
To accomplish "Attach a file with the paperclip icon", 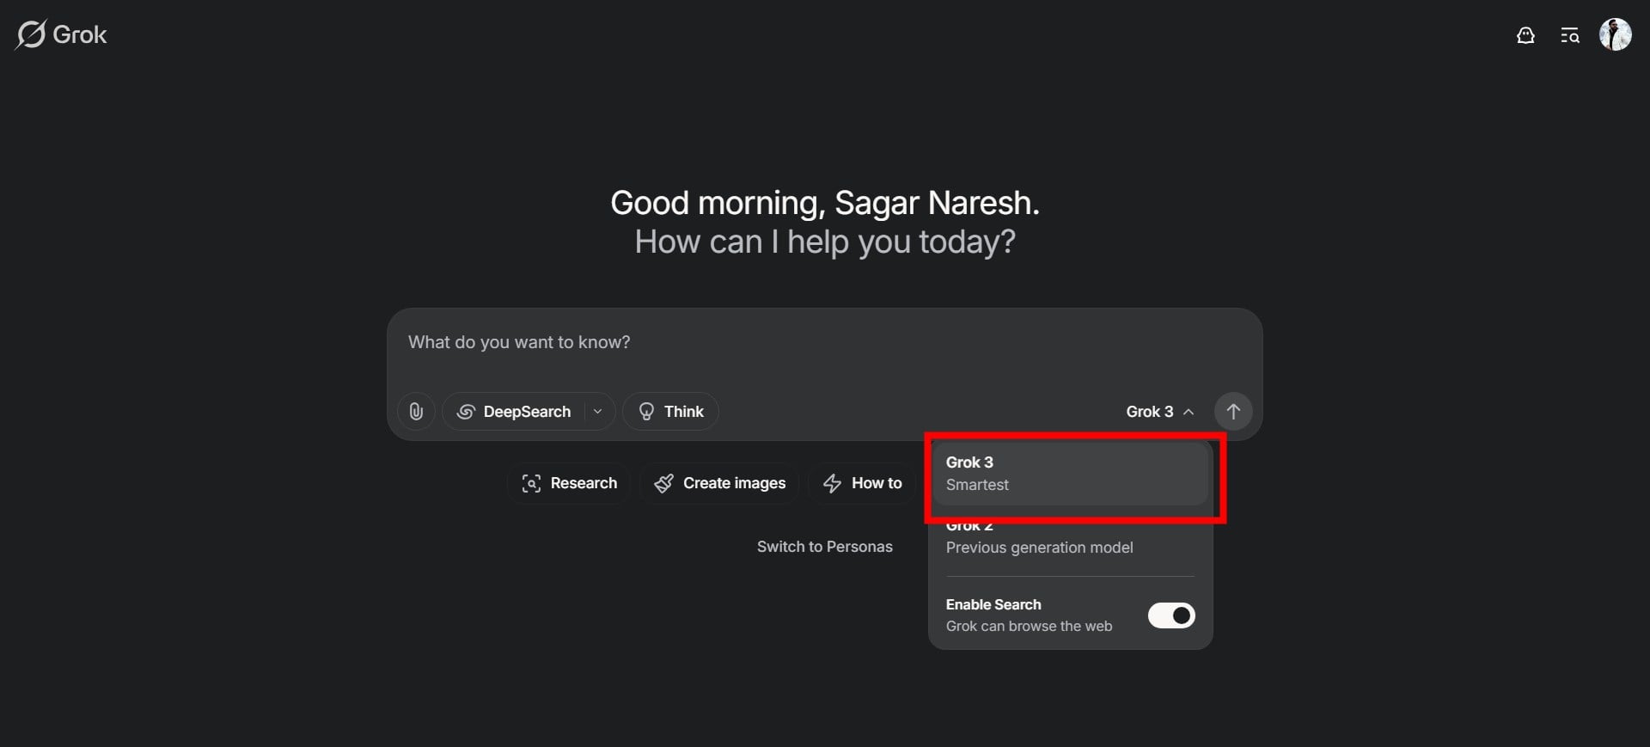I will click(x=416, y=412).
